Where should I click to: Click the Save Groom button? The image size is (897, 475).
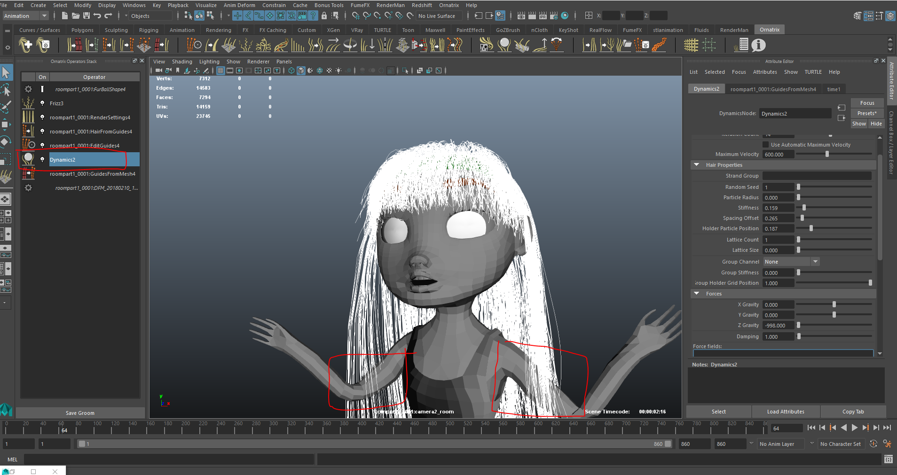tap(80, 413)
